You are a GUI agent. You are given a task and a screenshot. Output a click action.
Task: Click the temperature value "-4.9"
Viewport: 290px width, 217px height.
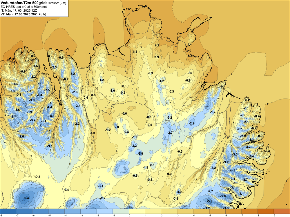tap(179, 192)
